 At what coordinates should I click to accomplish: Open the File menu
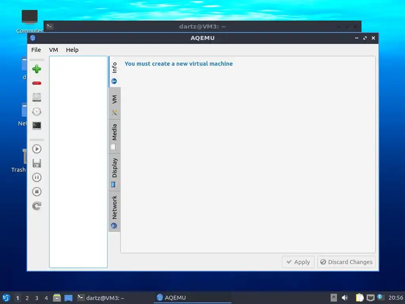coord(36,49)
